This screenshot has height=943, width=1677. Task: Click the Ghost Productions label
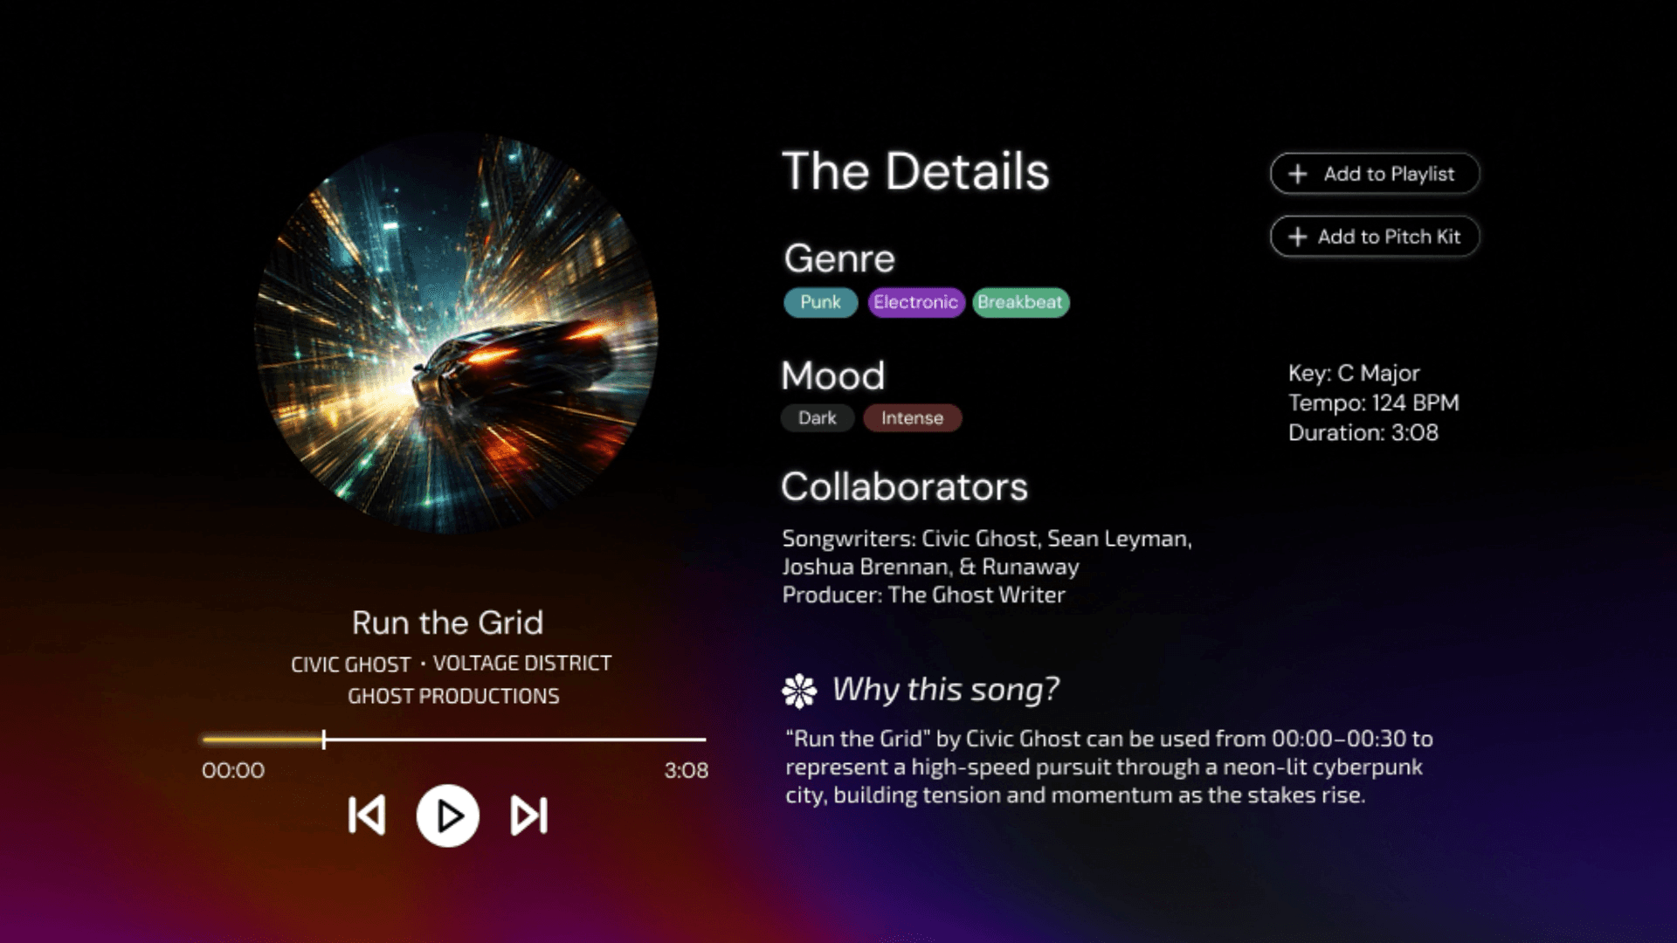453,696
